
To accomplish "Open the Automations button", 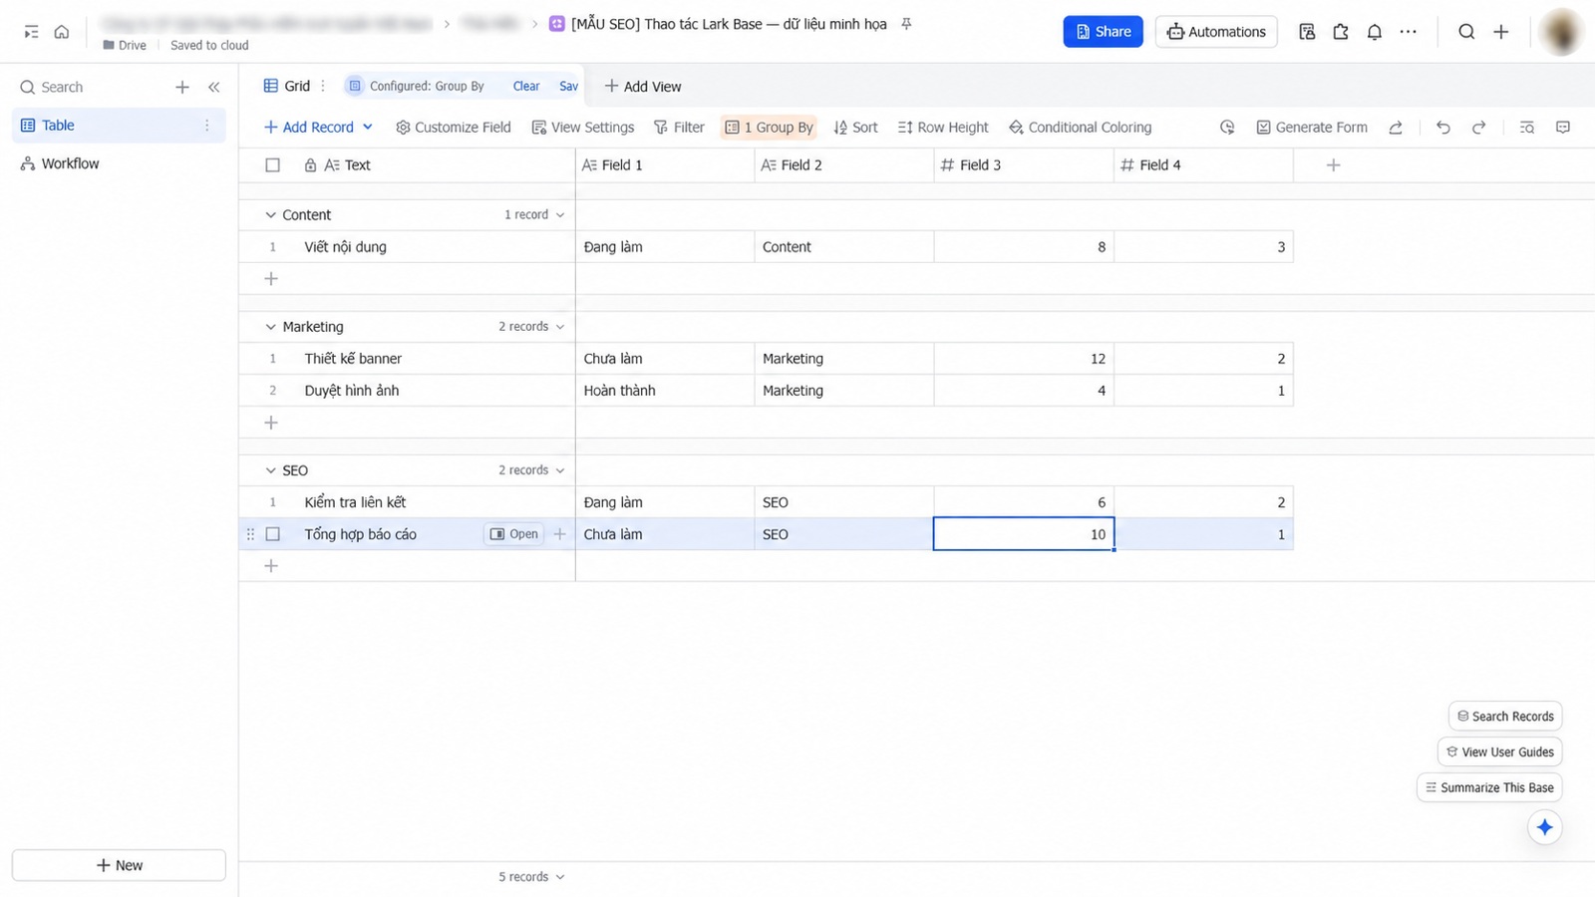I will pos(1216,32).
